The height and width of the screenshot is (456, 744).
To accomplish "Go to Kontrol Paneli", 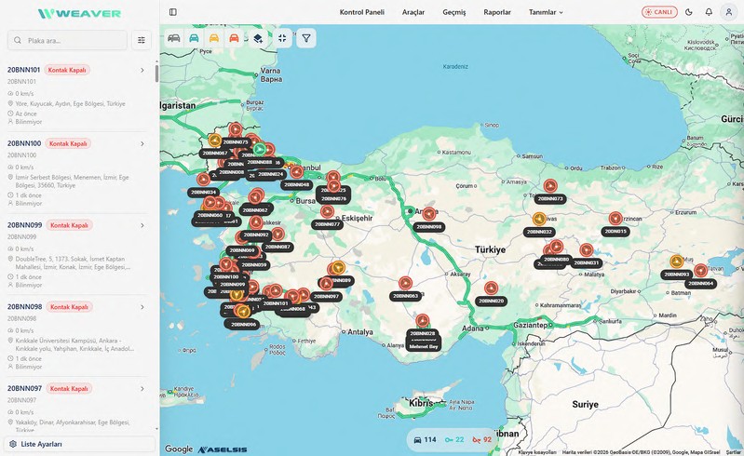I will click(361, 12).
